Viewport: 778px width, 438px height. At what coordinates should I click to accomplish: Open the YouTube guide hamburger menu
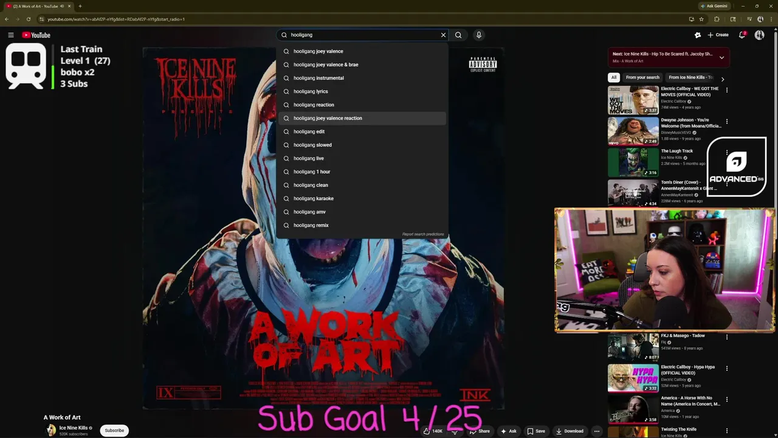10,35
